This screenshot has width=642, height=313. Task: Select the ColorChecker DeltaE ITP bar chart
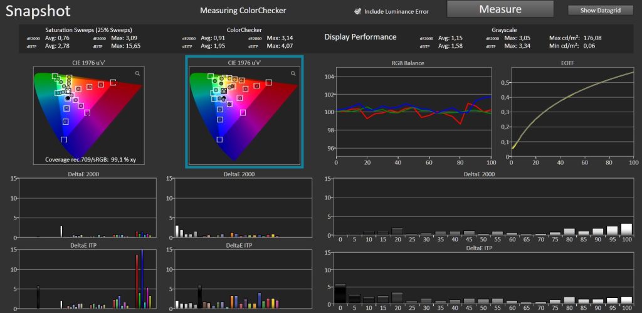[243, 279]
